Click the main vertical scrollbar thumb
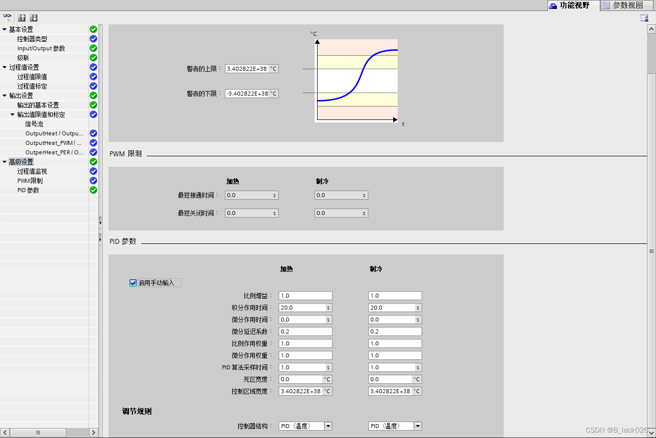 click(651, 251)
